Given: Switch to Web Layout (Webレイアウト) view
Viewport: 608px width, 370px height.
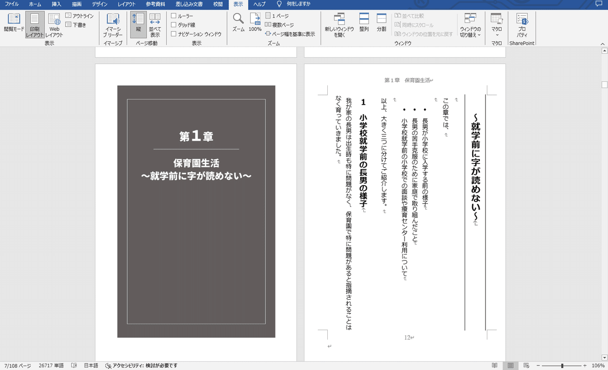Looking at the screenshot, I should click(54, 25).
